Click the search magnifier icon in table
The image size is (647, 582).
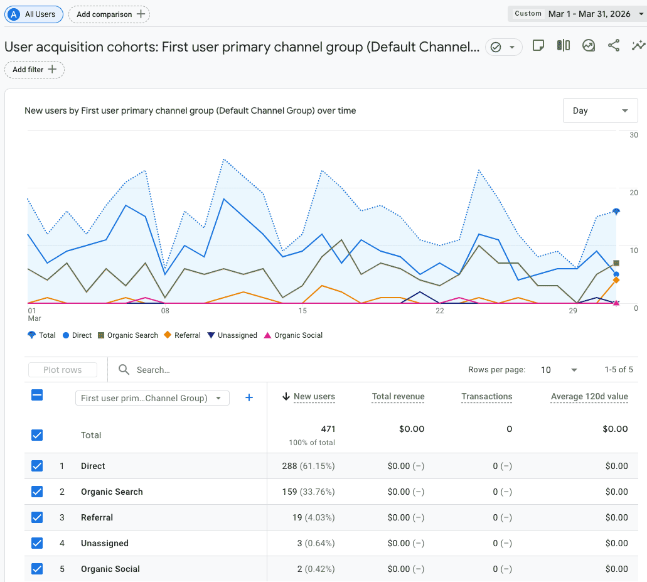coord(124,370)
